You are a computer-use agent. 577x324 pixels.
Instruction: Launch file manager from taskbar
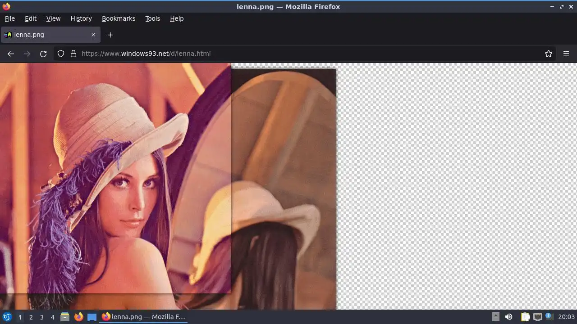pyautogui.click(x=65, y=317)
